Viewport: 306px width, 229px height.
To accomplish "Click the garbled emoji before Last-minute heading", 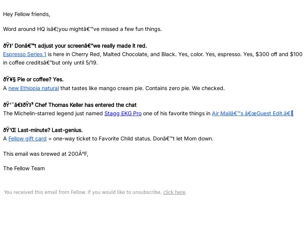I will [x=10, y=130].
